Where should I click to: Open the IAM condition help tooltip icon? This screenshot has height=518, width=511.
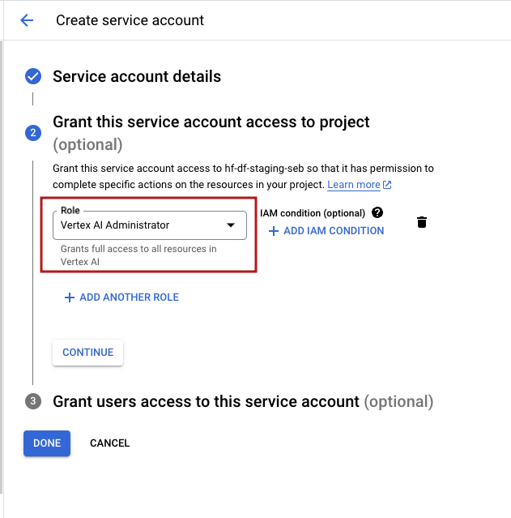377,212
